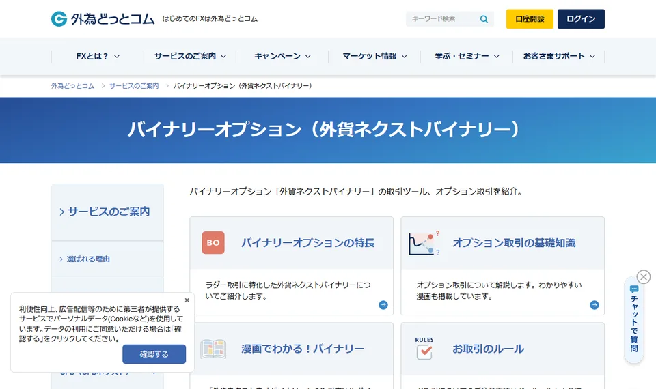Viewport: 656px width, 389px height.
Task: Click the option chart graph icon
Action: (424, 243)
